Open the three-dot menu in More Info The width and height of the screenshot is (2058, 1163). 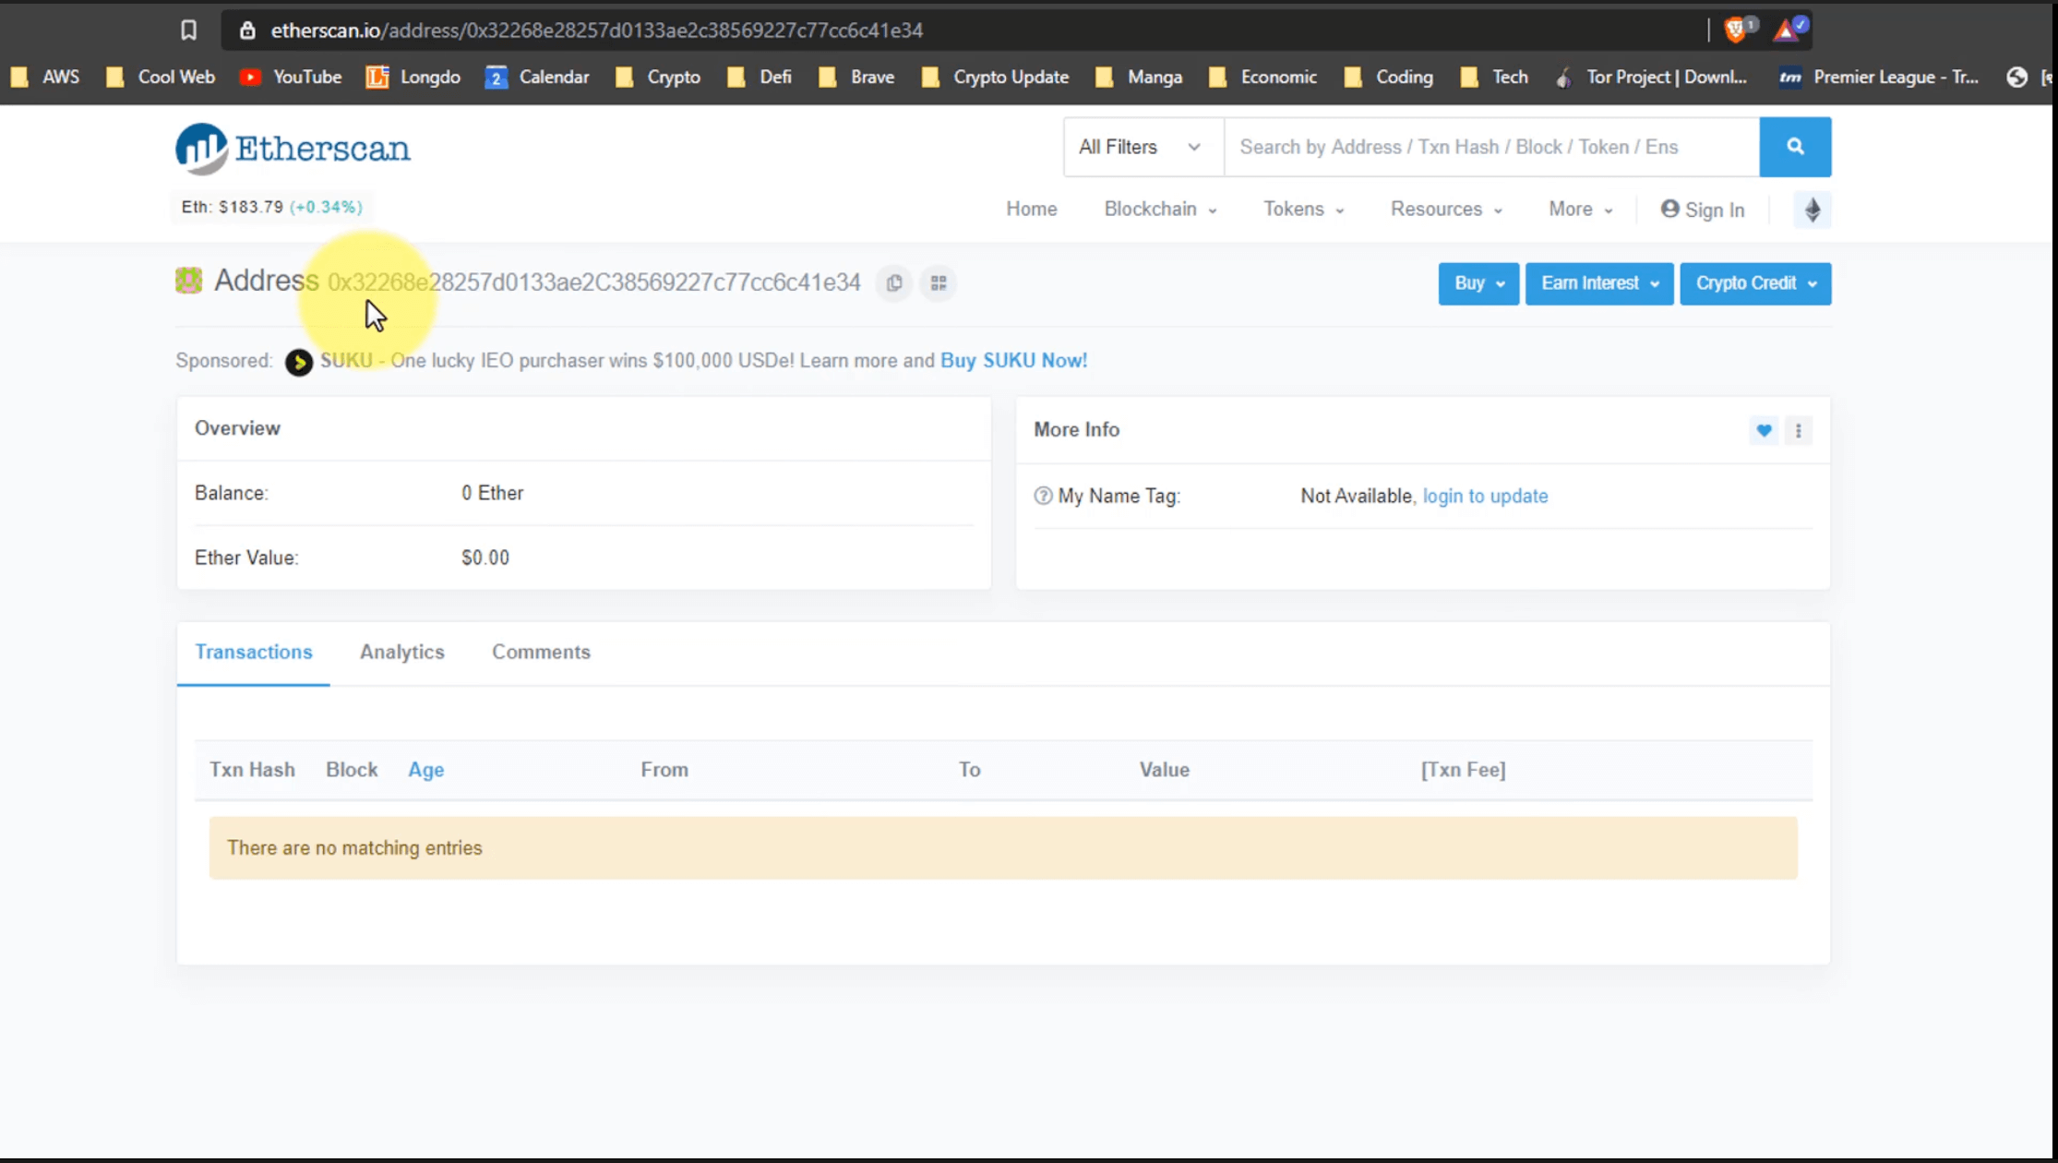coord(1798,430)
